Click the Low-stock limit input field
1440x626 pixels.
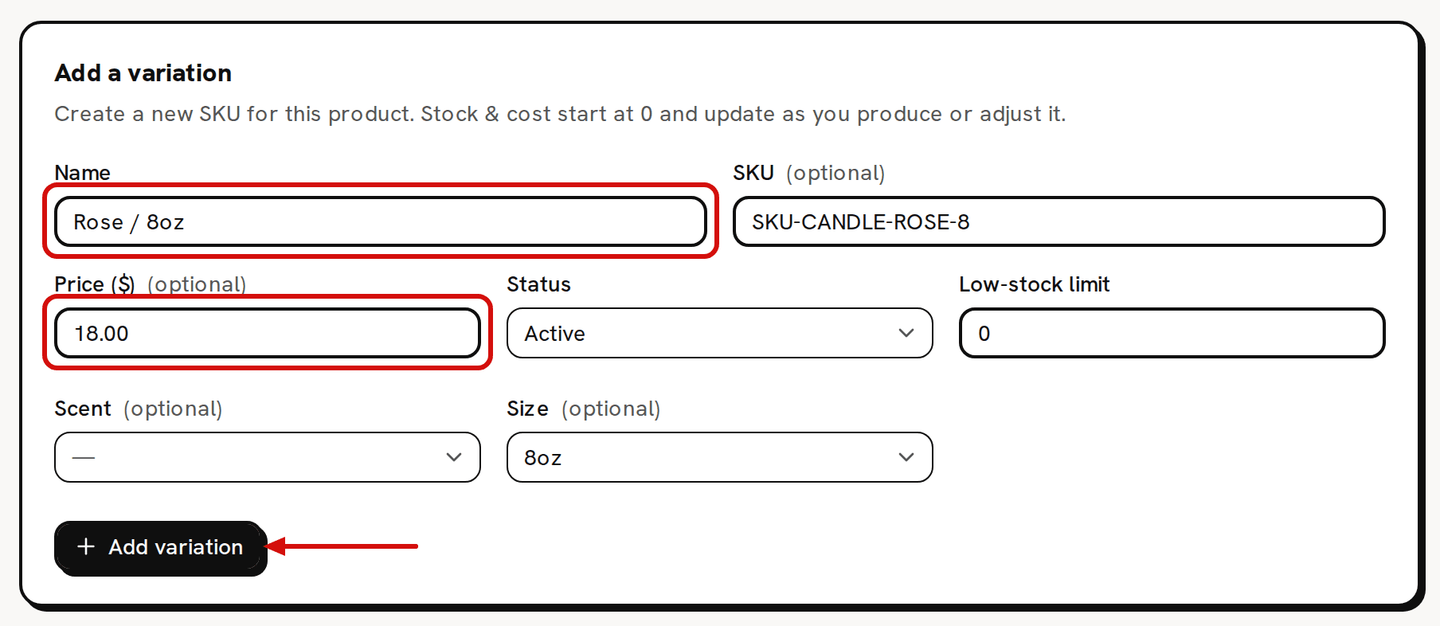coord(1172,333)
